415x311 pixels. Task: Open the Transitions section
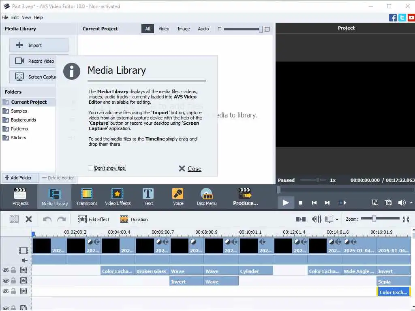[x=87, y=197]
